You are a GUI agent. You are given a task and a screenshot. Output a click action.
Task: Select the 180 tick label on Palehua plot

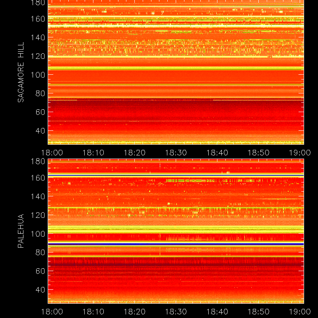[38, 161]
